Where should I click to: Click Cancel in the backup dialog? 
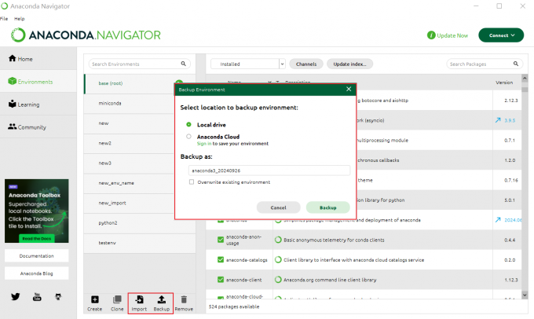pyautogui.click(x=278, y=207)
